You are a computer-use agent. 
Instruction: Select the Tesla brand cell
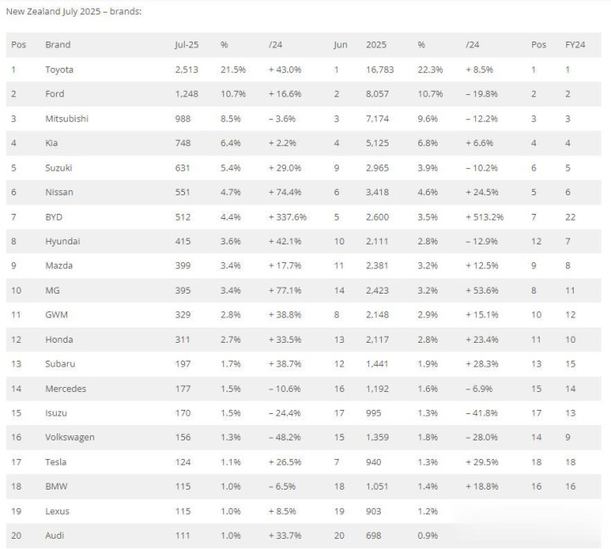point(56,462)
